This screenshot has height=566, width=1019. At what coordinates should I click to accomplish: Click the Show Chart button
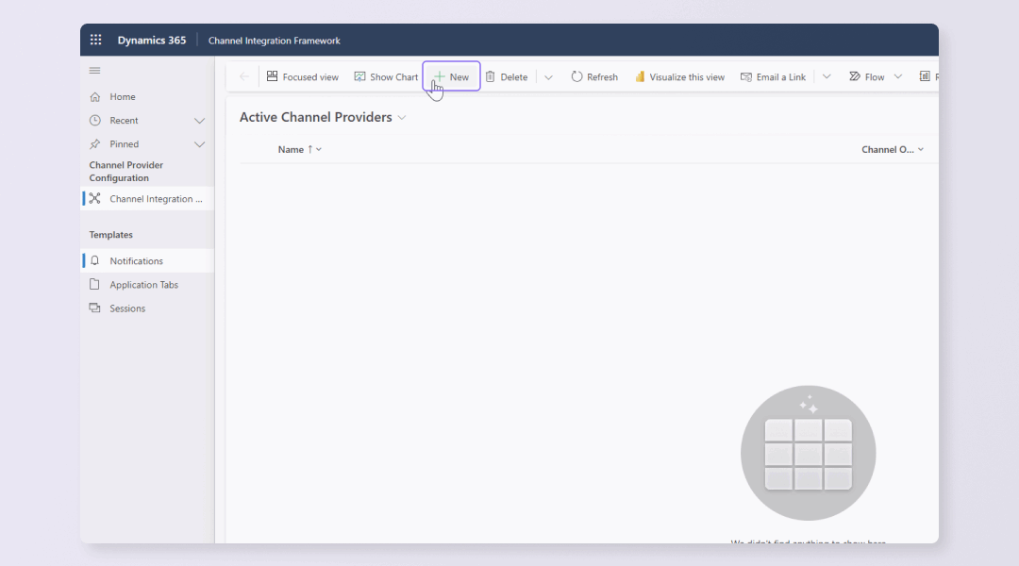tap(386, 77)
